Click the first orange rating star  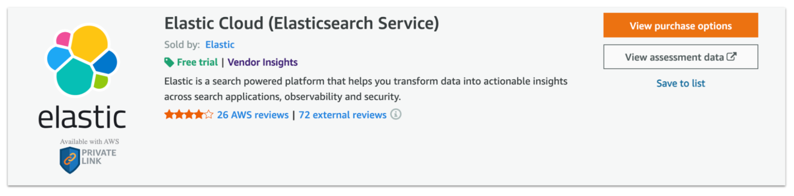click(x=169, y=115)
